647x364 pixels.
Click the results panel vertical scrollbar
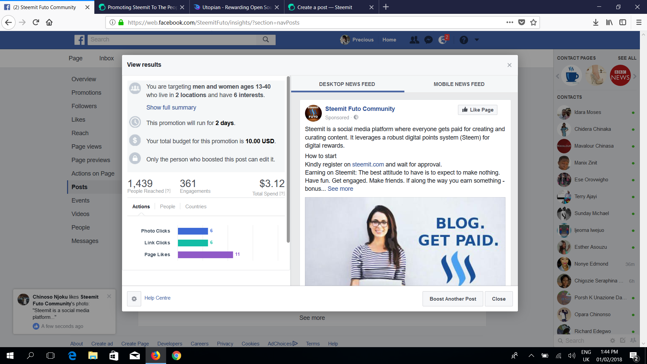[288, 158]
